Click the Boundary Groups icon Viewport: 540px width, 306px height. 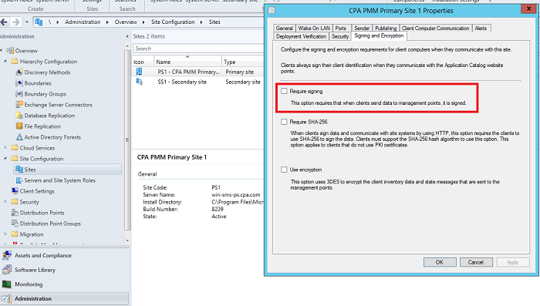[x=19, y=93]
